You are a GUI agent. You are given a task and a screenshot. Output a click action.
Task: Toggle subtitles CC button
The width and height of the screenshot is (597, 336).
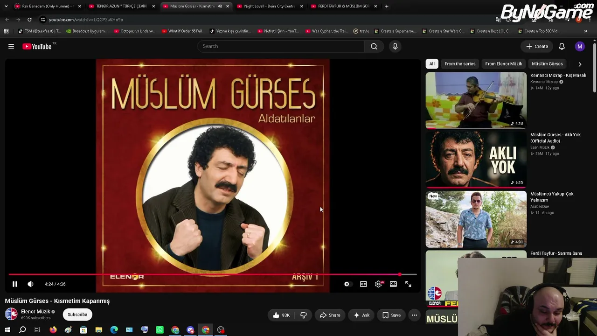[363, 284]
